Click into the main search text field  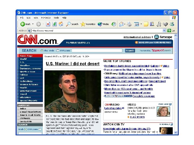click(x=97, y=50)
